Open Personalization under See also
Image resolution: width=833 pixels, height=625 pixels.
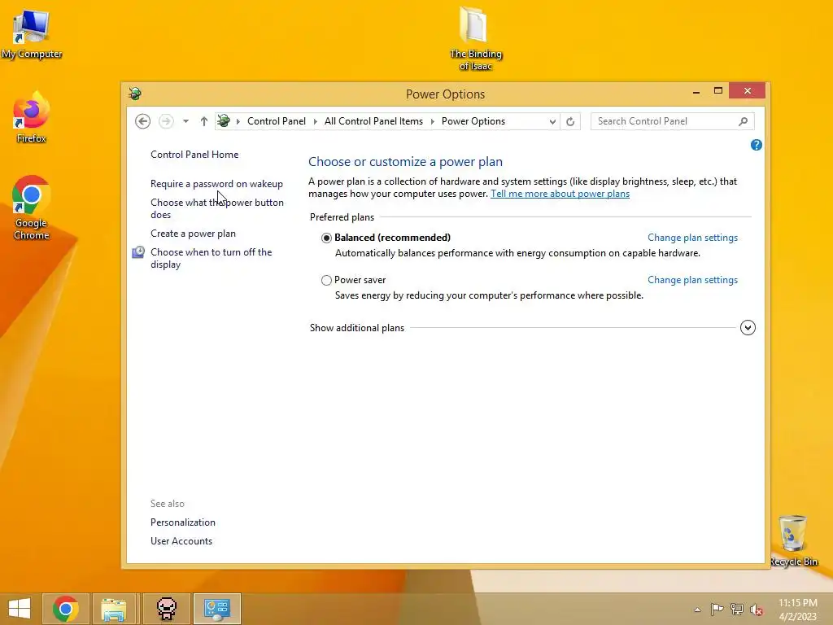(x=183, y=522)
